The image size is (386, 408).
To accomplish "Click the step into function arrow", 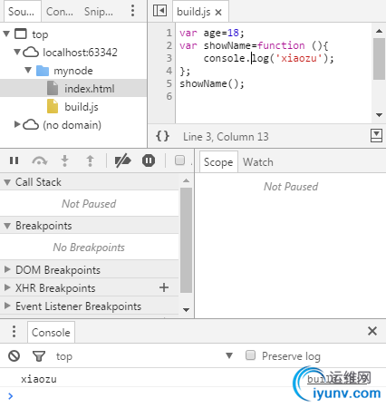I will [x=64, y=160].
